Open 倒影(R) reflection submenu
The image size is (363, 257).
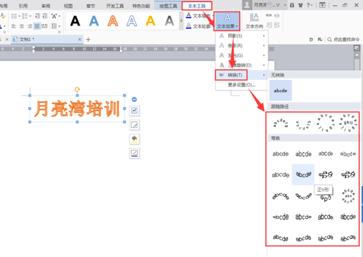241,45
